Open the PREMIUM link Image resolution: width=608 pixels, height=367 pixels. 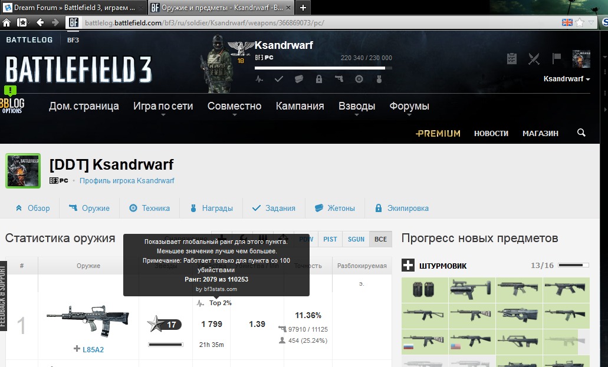point(438,133)
